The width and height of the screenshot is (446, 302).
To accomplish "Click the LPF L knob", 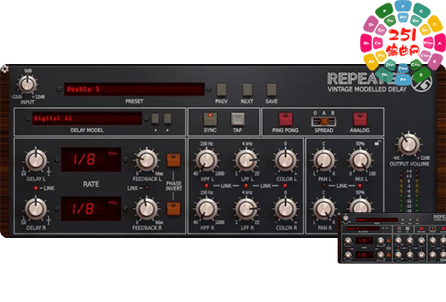I will click(246, 160).
